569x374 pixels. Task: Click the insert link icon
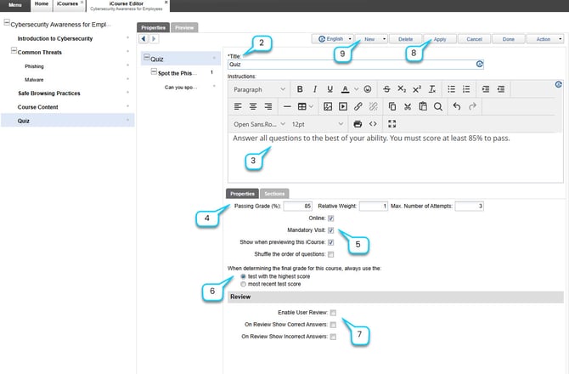(358, 106)
